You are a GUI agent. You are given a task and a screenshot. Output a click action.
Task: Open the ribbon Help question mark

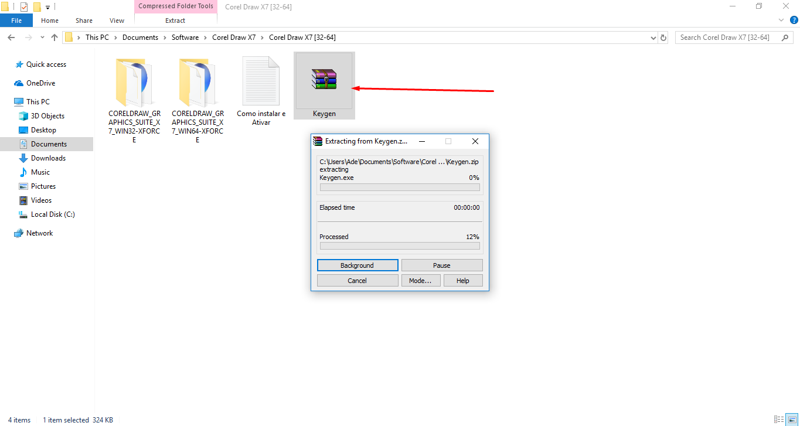(x=793, y=20)
